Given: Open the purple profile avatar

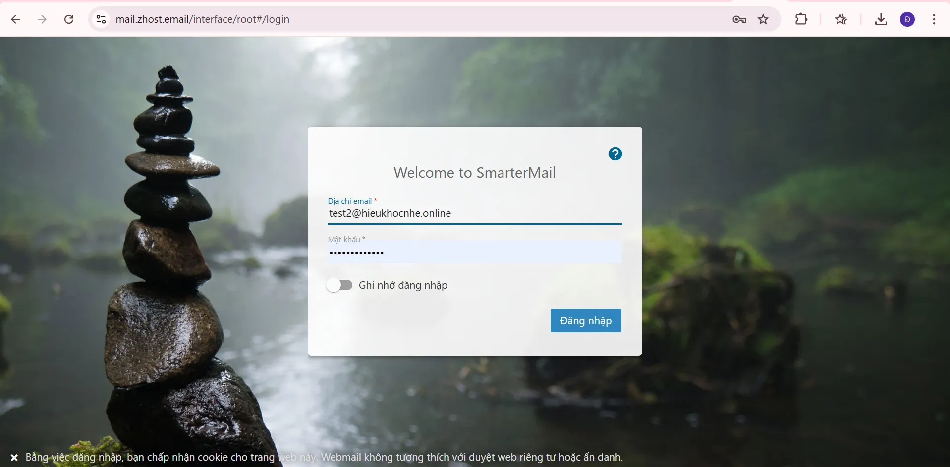Looking at the screenshot, I should (x=907, y=19).
